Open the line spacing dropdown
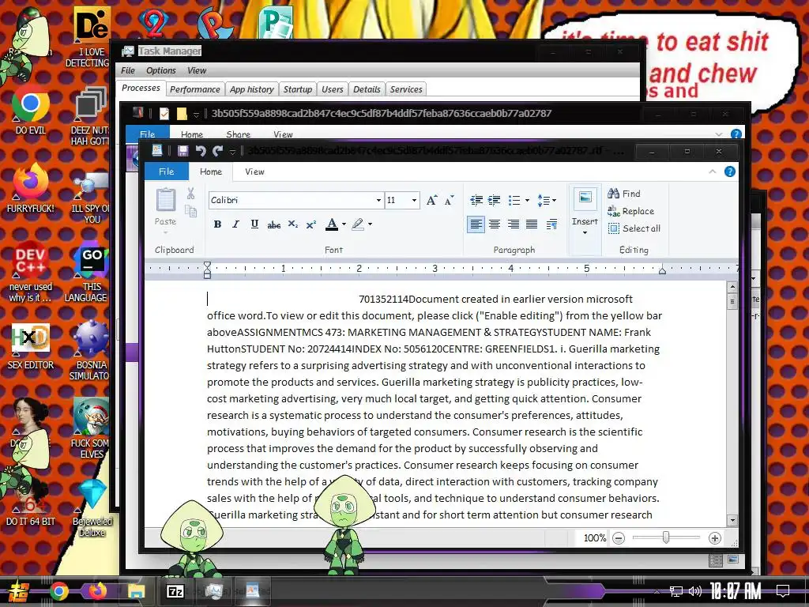 (547, 200)
